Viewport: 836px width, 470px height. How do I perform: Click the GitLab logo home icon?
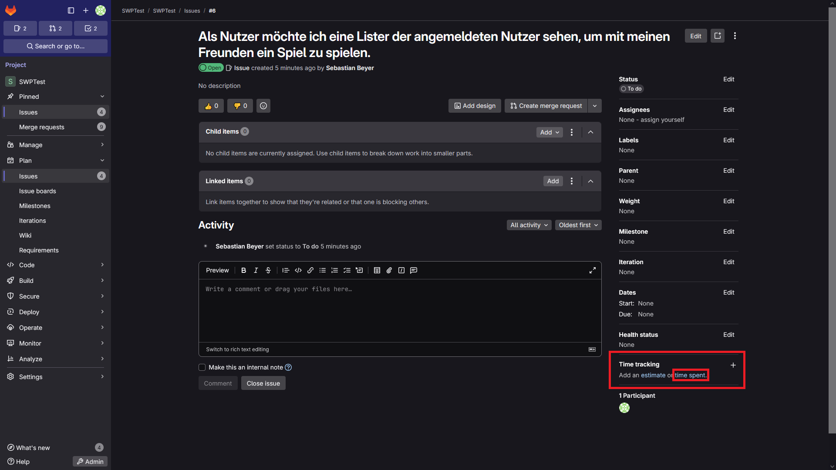pyautogui.click(x=11, y=10)
